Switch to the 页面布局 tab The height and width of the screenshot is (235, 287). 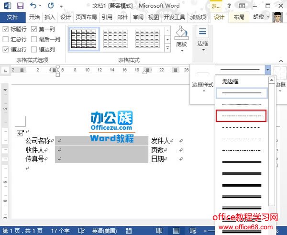click(x=86, y=17)
